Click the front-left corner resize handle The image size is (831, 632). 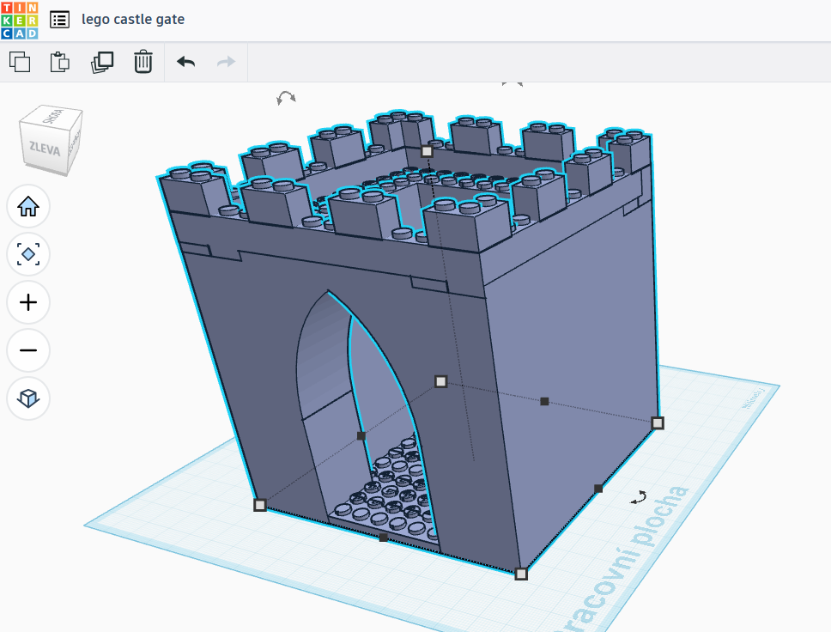coord(259,505)
